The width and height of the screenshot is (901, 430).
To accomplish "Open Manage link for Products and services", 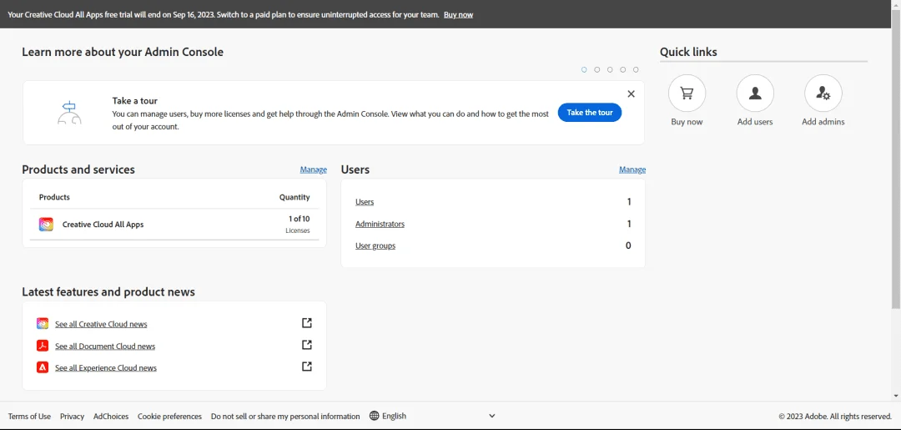I will click(313, 169).
